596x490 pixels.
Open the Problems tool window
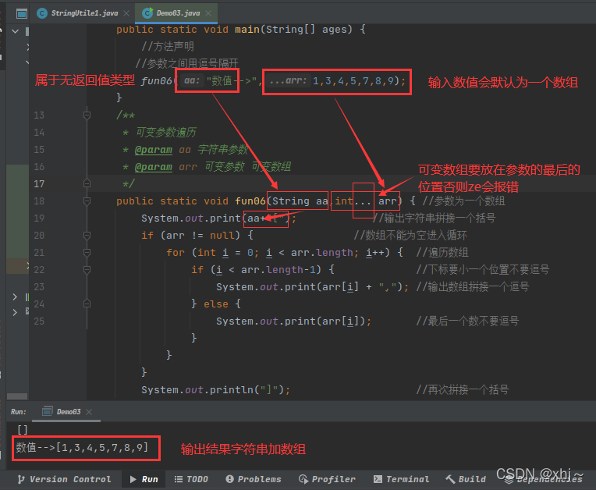click(x=254, y=479)
